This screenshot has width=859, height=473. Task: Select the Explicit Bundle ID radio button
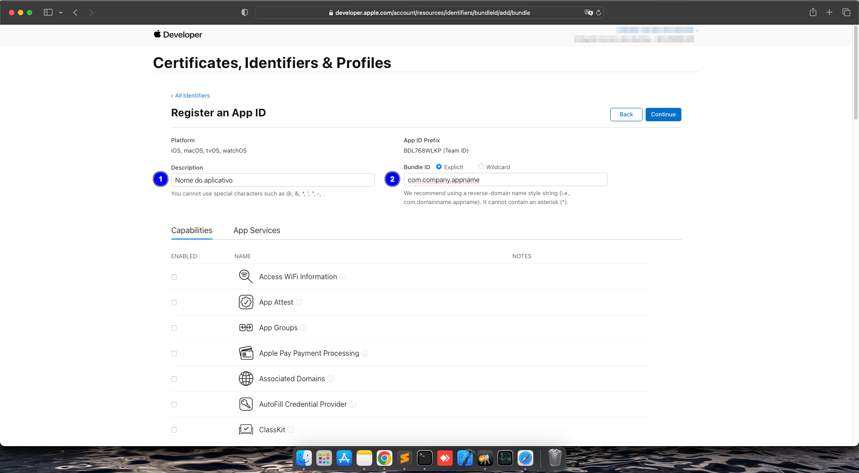click(x=439, y=166)
